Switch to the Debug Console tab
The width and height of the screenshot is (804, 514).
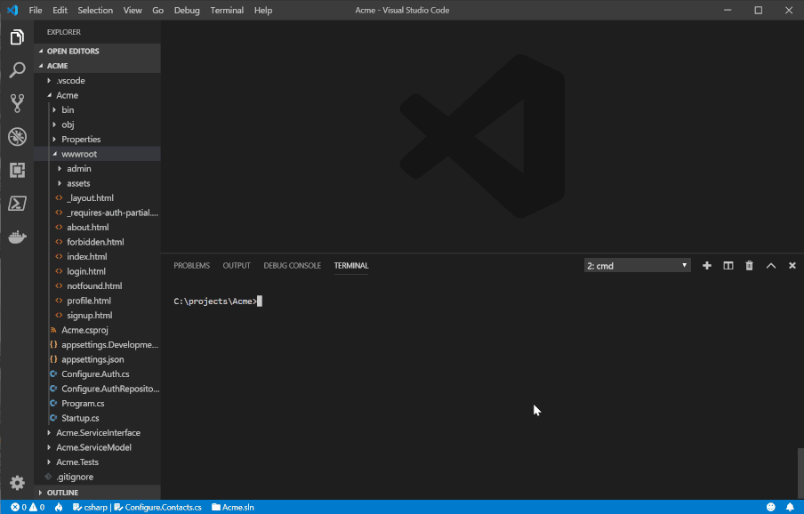[293, 266]
